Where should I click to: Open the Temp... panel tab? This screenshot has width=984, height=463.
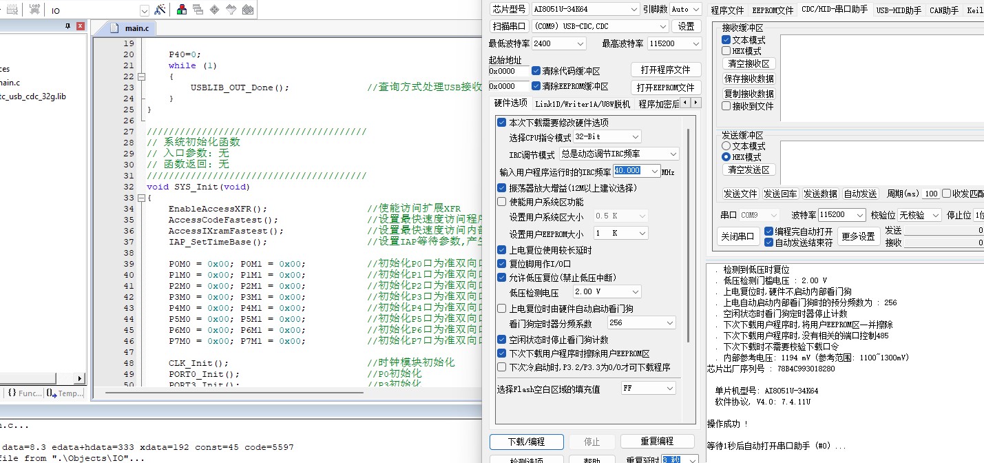click(x=64, y=393)
